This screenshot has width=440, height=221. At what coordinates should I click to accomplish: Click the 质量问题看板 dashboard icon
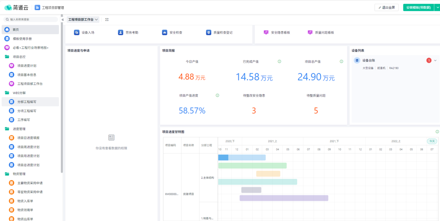310,32
